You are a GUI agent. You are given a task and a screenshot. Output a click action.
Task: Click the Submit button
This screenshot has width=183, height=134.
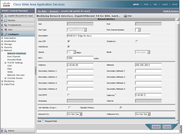click(156, 127)
